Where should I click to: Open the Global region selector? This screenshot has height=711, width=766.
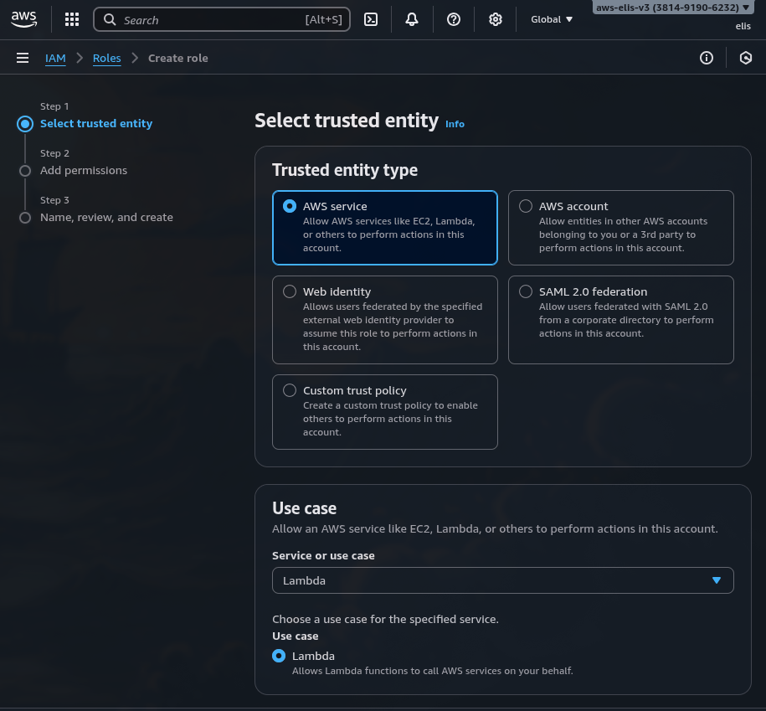pos(552,19)
